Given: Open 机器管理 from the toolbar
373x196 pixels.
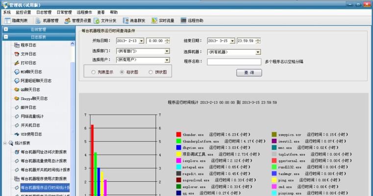Looking at the screenshot, I should (x=47, y=21).
